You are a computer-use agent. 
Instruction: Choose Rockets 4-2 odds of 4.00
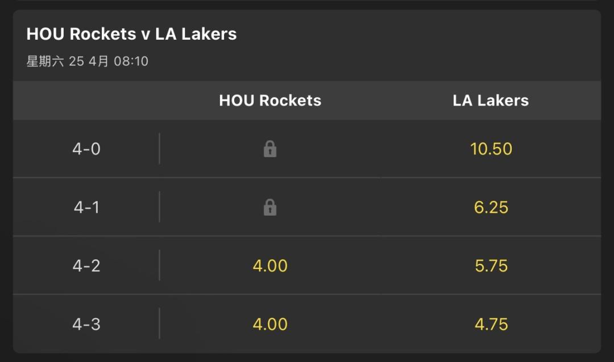click(270, 266)
